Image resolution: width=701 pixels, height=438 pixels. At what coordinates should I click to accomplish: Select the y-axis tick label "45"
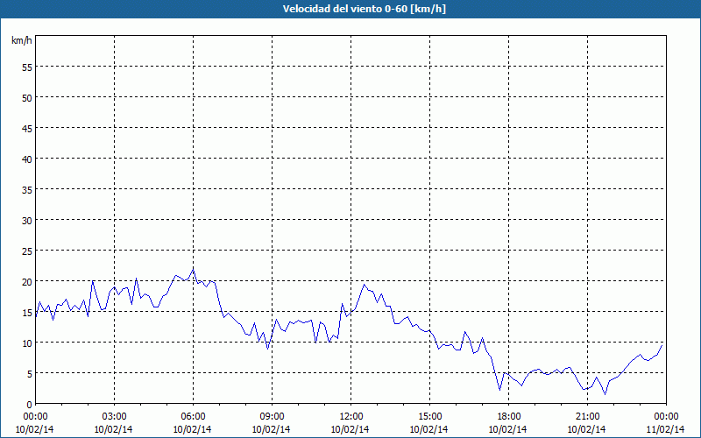[x=27, y=128]
